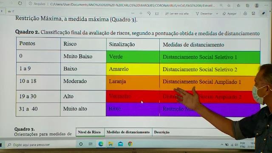
Task: Rotate the PDF document
Action: pyautogui.click(x=149, y=13)
